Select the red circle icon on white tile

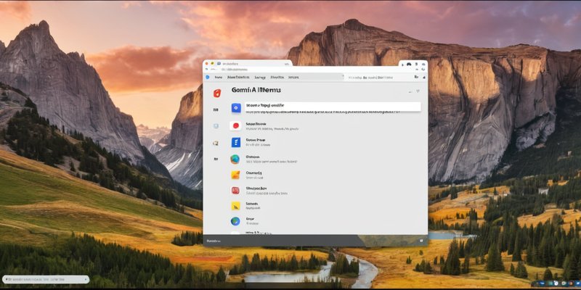coord(235,125)
